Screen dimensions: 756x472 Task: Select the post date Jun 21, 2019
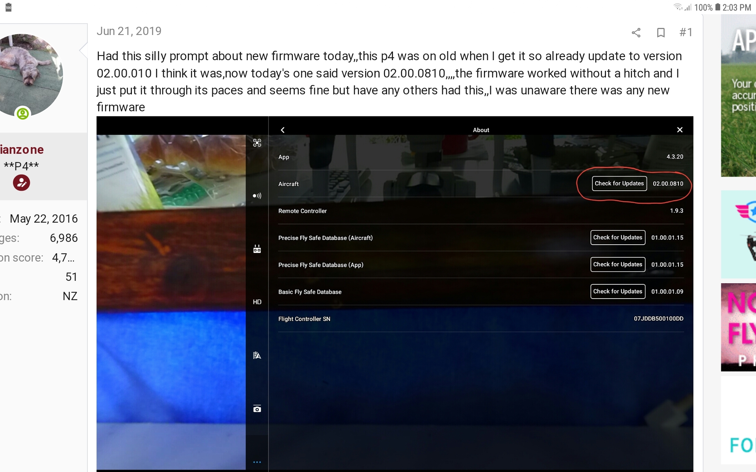point(129,31)
